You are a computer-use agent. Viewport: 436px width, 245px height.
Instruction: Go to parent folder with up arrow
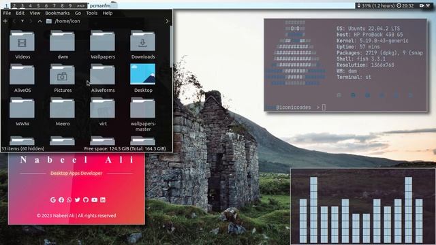pos(40,21)
